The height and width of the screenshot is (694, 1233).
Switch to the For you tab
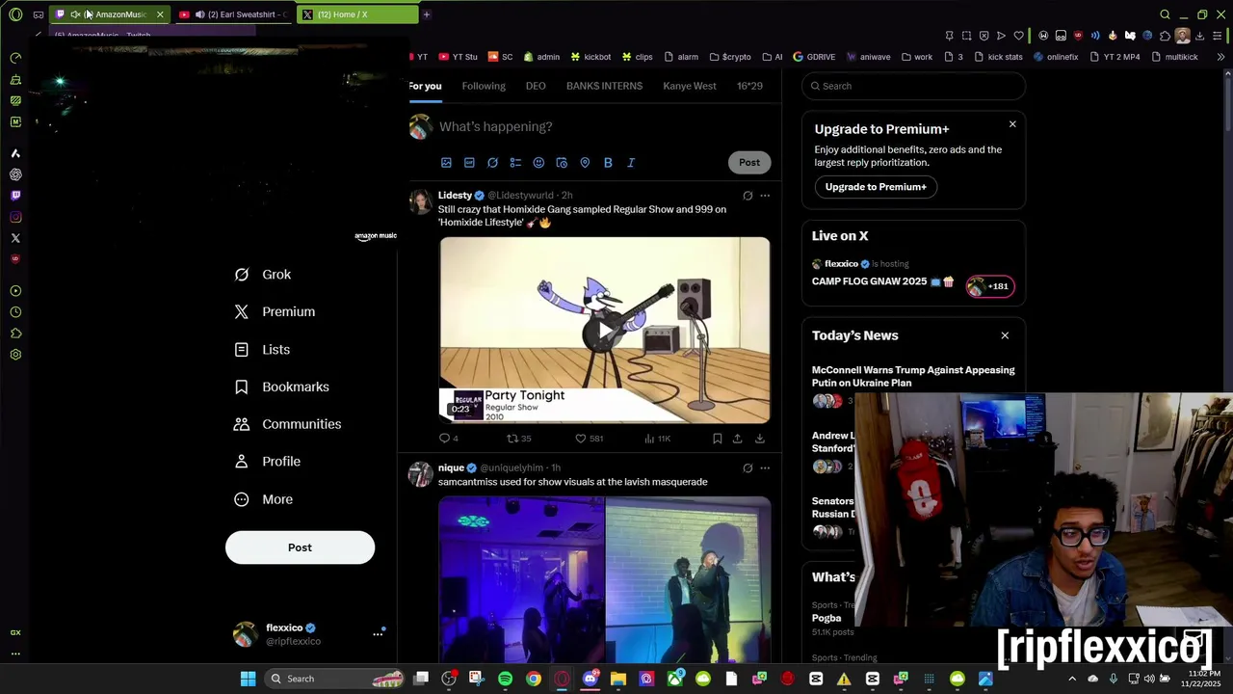[425, 86]
